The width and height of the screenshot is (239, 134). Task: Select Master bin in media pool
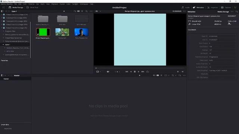click(x=6, y=79)
